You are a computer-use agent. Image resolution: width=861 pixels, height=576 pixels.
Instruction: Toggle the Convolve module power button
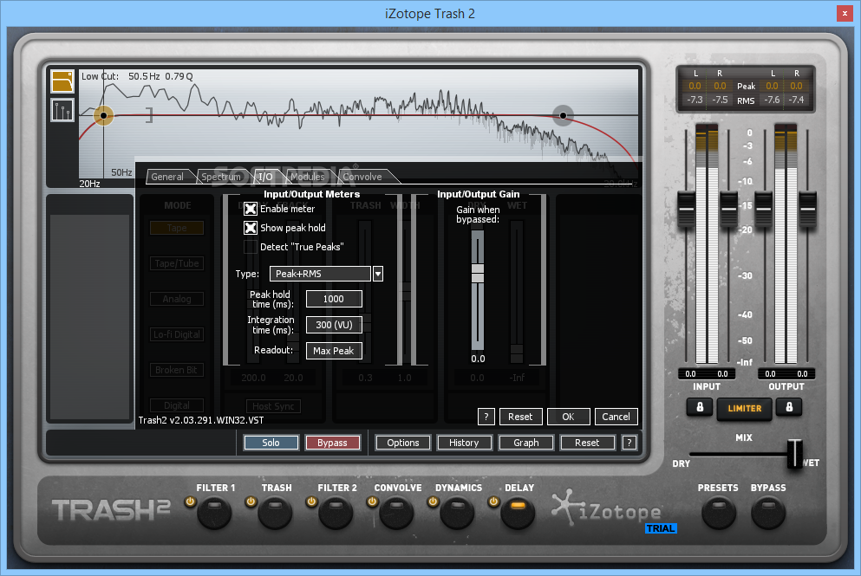pyautogui.click(x=372, y=502)
